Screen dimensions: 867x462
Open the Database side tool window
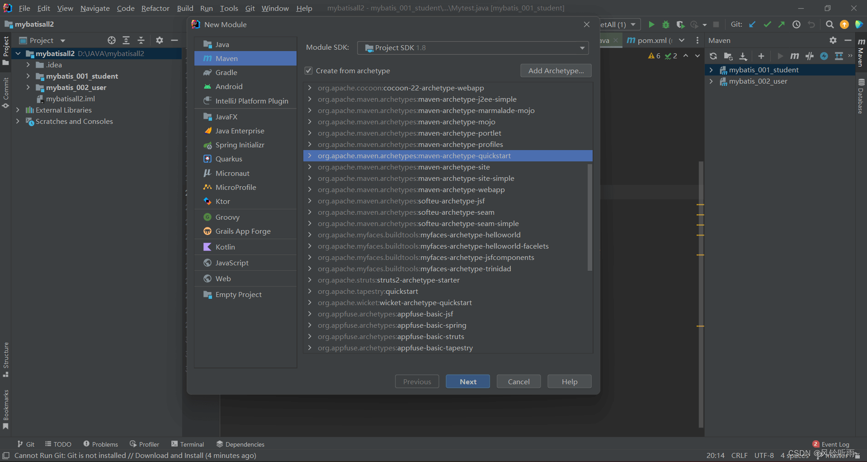(x=861, y=96)
